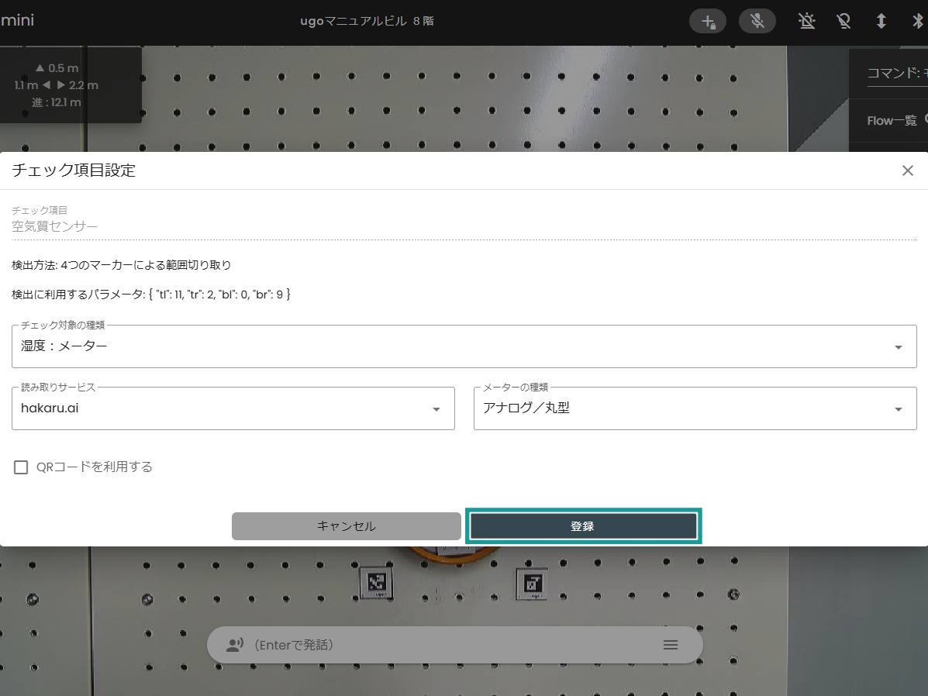Viewport: 928px width, 696px height.
Task: Expand the メーターの種類 dropdown showing アナログ／丸型
Action: [x=899, y=408]
